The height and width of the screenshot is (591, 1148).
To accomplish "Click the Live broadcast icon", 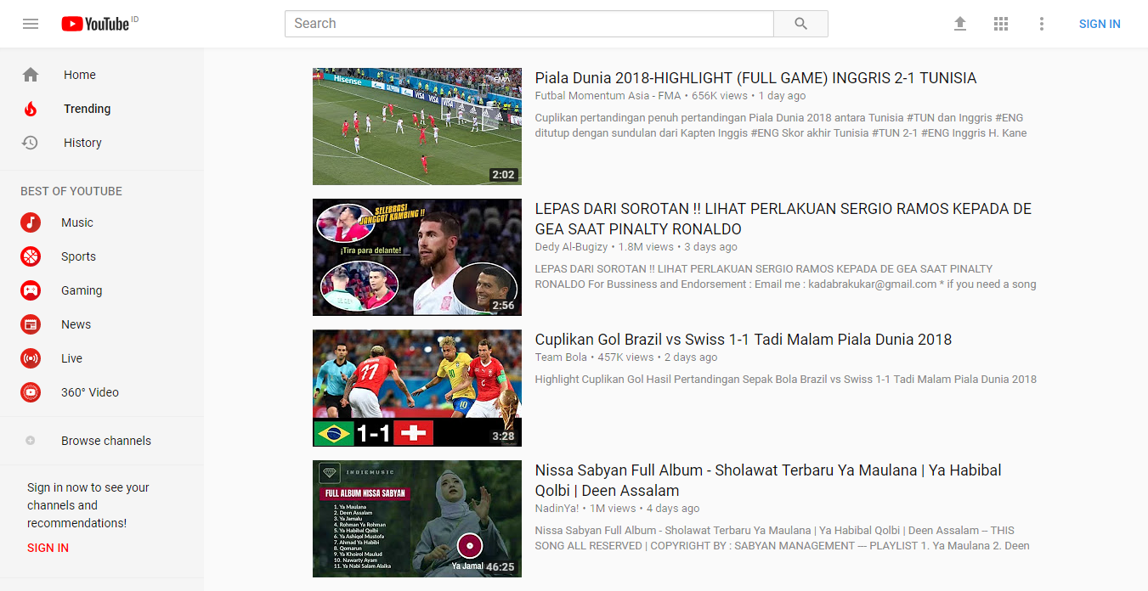I will coord(31,358).
